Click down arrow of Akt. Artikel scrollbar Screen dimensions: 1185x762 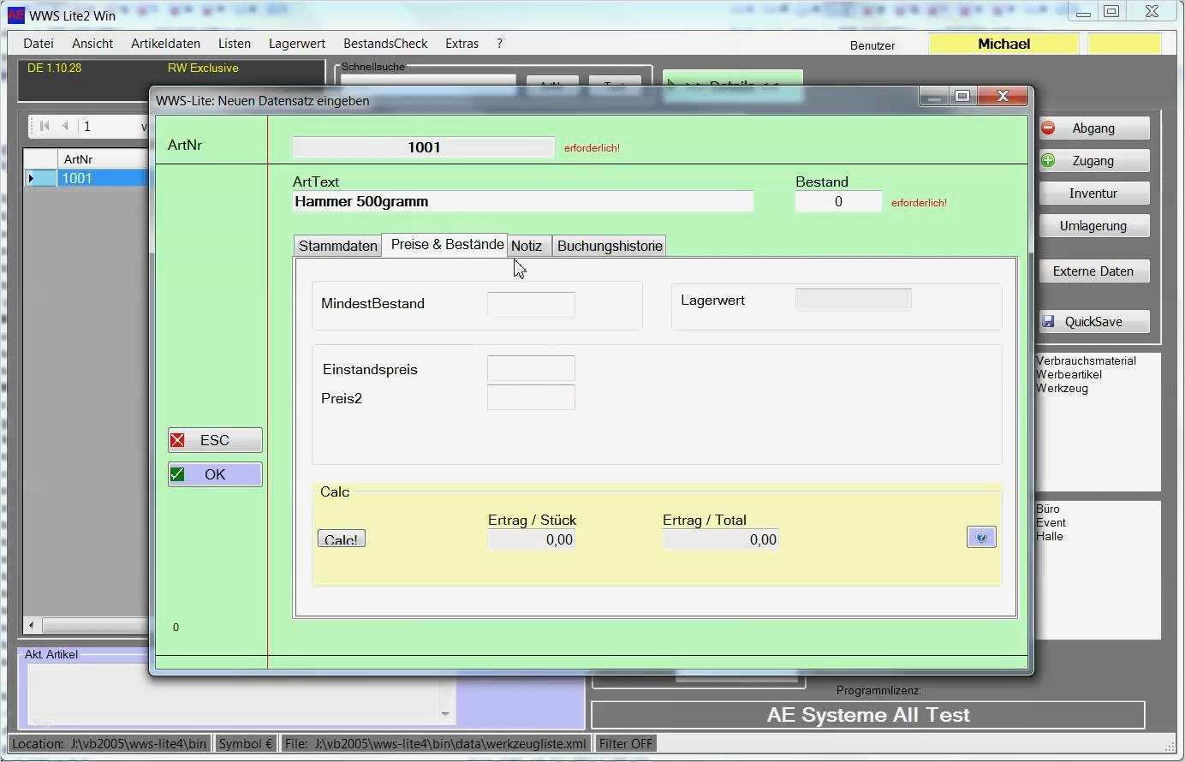click(x=445, y=714)
